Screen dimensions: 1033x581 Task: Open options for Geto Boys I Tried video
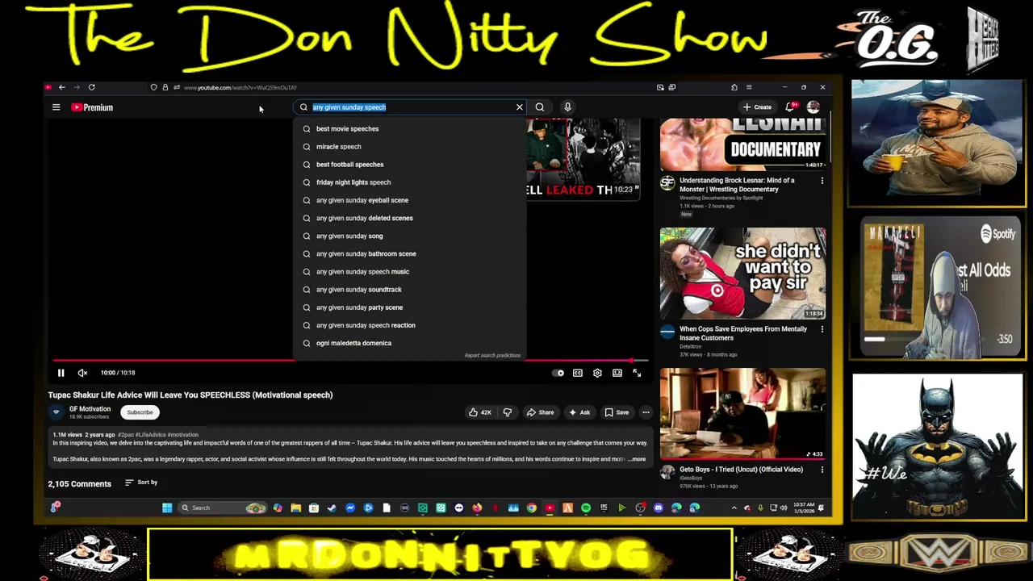click(x=822, y=470)
